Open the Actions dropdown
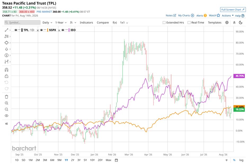Viewport: 249px width, 164px height. (x=228, y=16)
